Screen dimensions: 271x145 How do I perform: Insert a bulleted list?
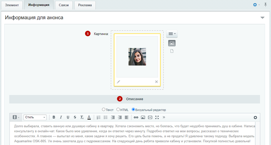coord(105,117)
